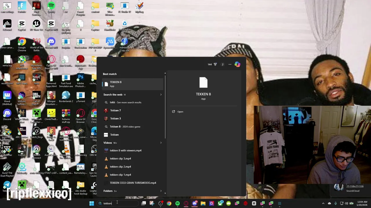Select Tekken 8 2024 video game suggestion
This screenshot has width=371, height=208.
pyautogui.click(x=132, y=127)
